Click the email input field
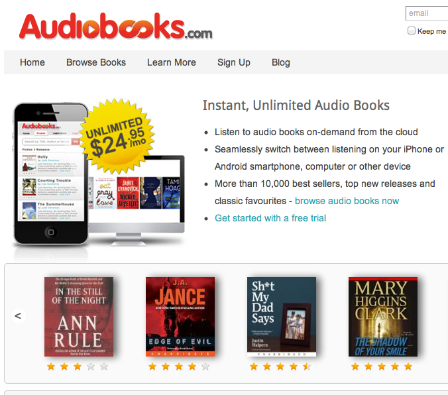 (427, 13)
